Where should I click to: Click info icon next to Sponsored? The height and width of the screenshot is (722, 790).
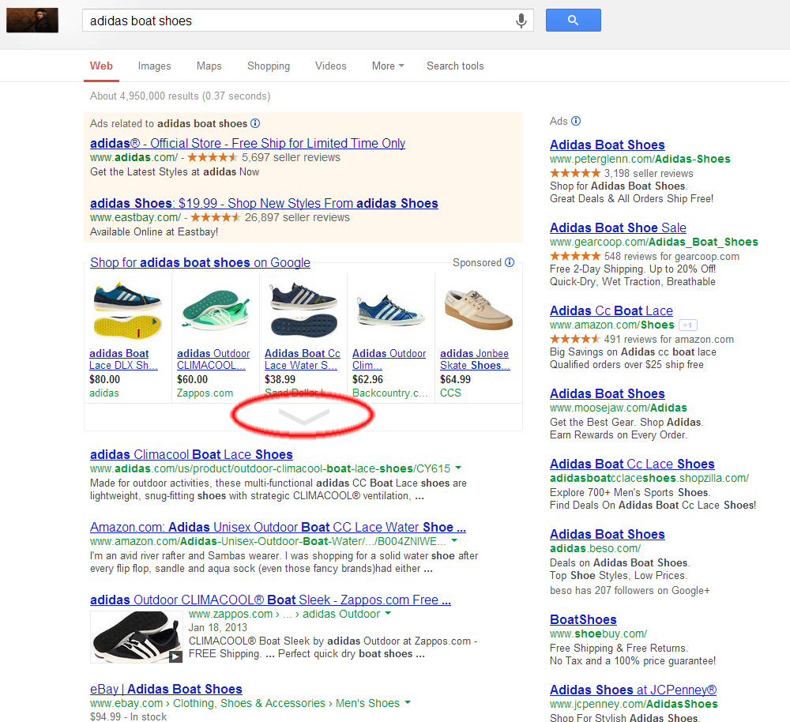pos(510,262)
